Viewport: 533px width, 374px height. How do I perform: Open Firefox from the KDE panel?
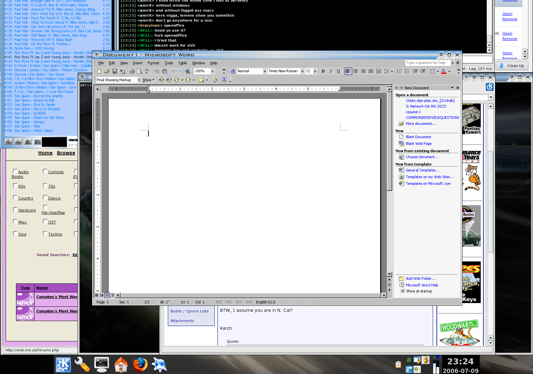[140, 364]
